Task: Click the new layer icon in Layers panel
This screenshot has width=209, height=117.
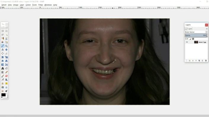Action: pyautogui.click(x=186, y=60)
